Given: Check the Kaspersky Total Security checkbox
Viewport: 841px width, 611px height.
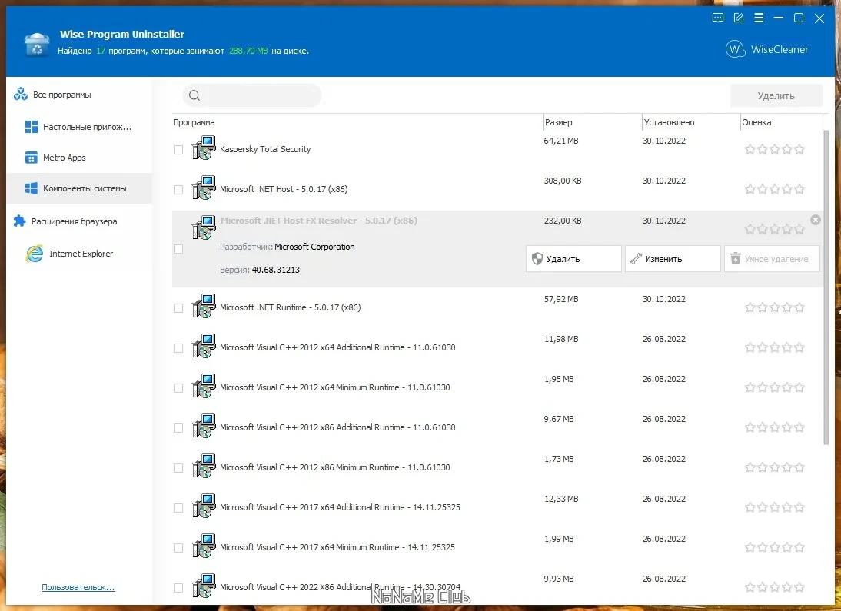Looking at the screenshot, I should click(178, 150).
